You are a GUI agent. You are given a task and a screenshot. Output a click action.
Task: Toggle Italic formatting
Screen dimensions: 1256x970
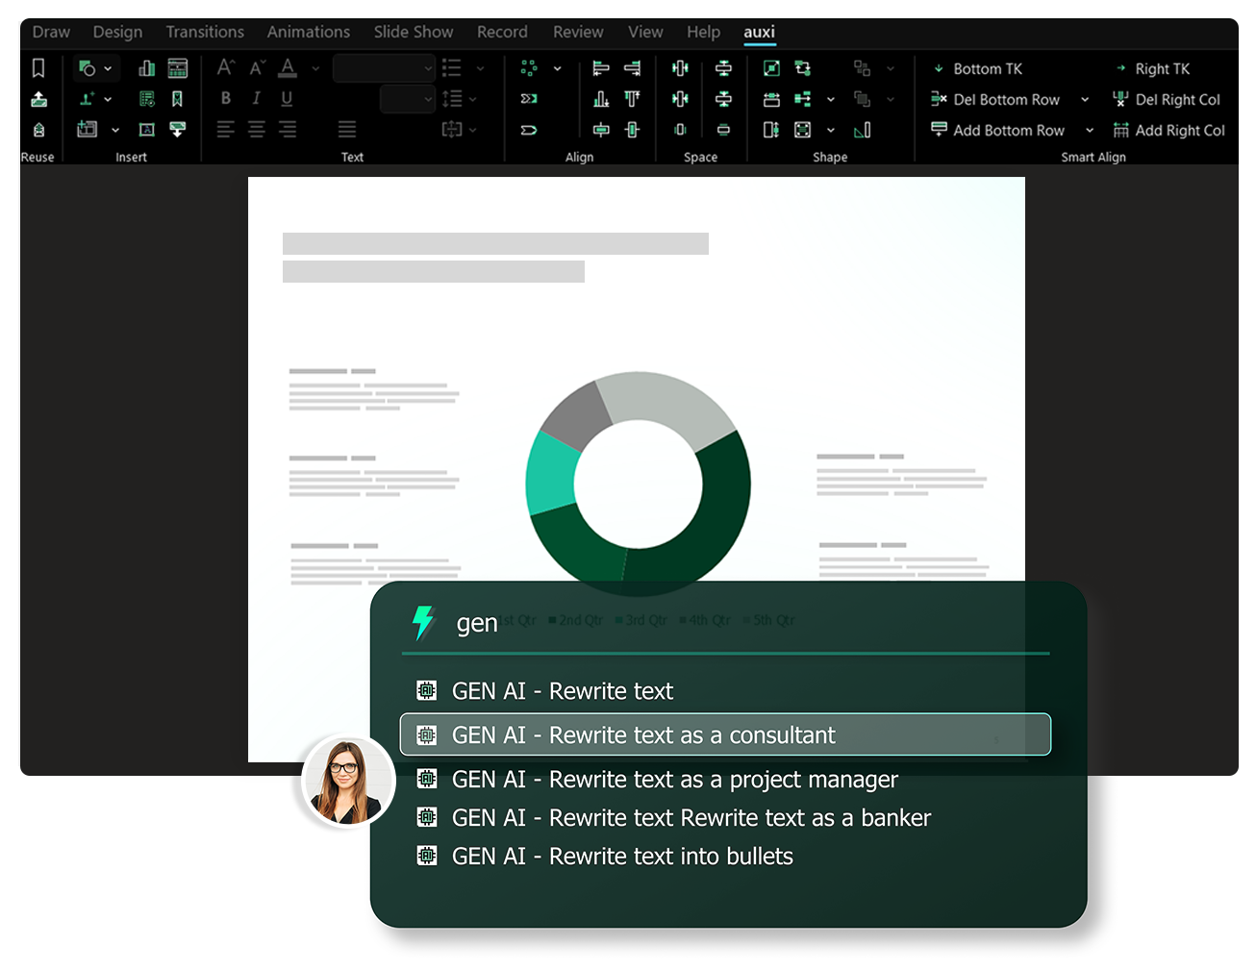pos(256,98)
